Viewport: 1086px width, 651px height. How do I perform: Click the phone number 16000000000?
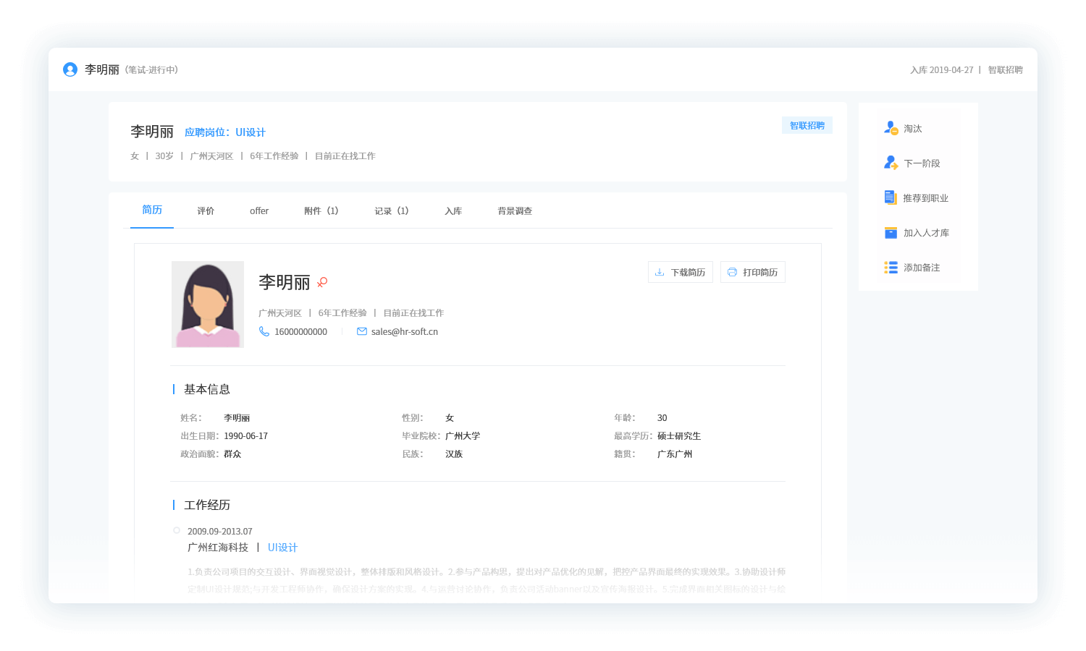(x=300, y=331)
